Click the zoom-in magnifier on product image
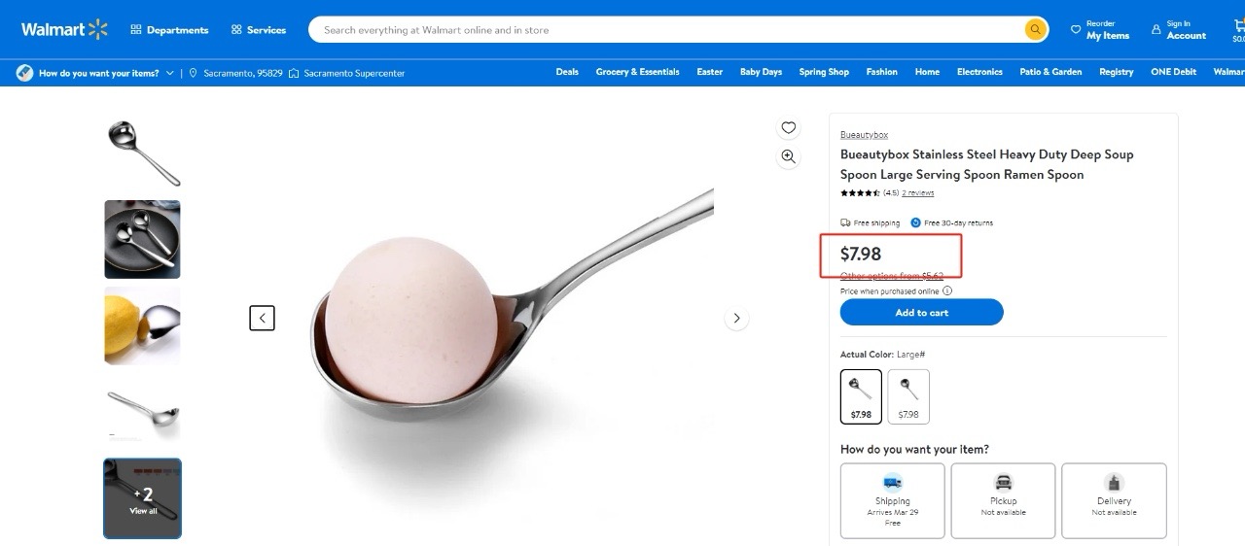 [788, 156]
